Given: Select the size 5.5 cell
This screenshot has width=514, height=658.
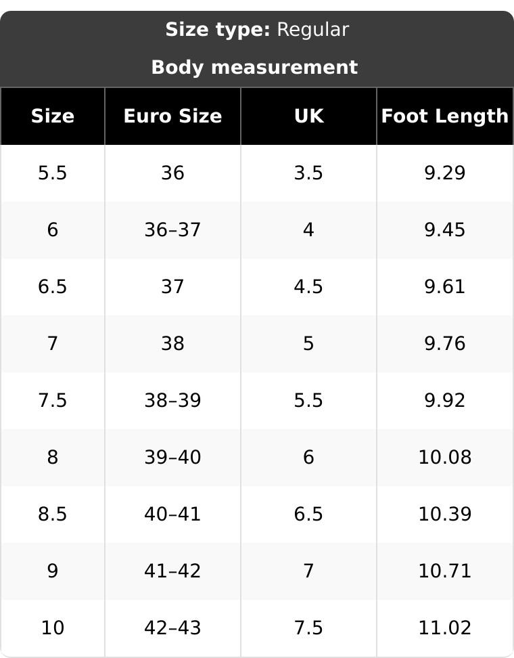Looking at the screenshot, I should point(52,173).
